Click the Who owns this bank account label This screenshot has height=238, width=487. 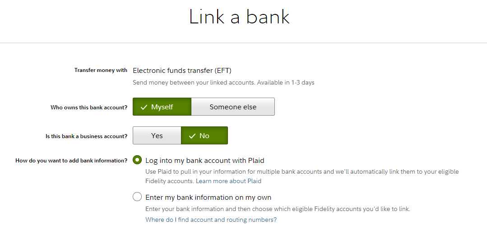(89, 108)
